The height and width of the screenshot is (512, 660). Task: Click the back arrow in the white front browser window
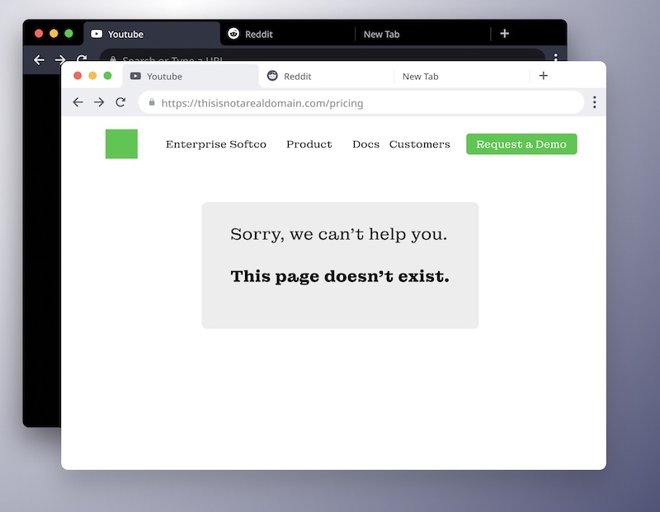(78, 102)
